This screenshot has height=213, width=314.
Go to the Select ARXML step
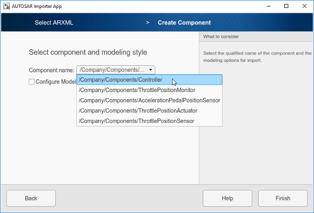[x=54, y=22]
